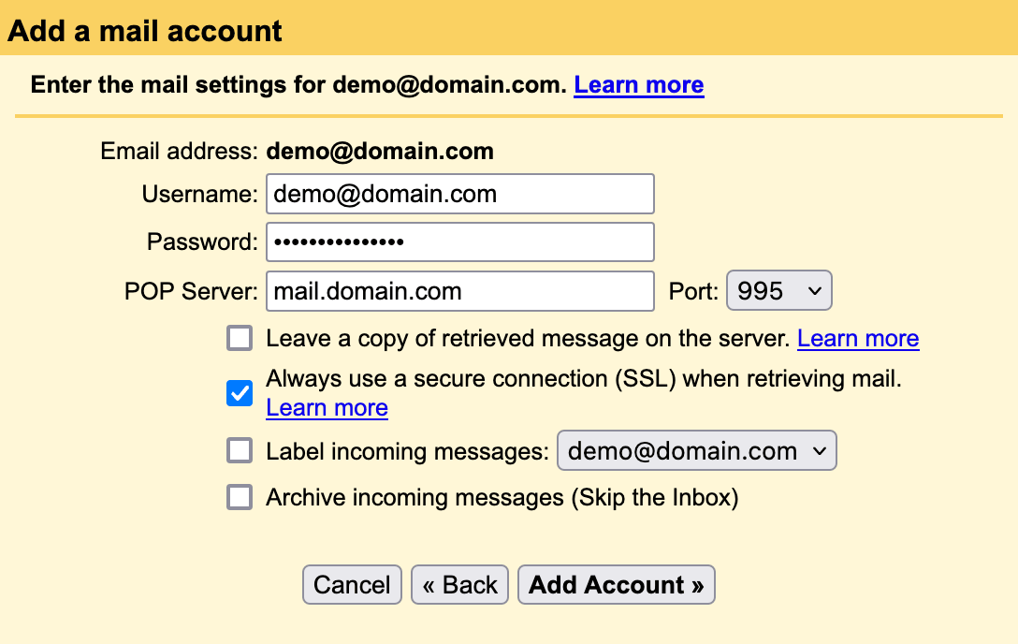Click the Port: label

pyautogui.click(x=693, y=291)
